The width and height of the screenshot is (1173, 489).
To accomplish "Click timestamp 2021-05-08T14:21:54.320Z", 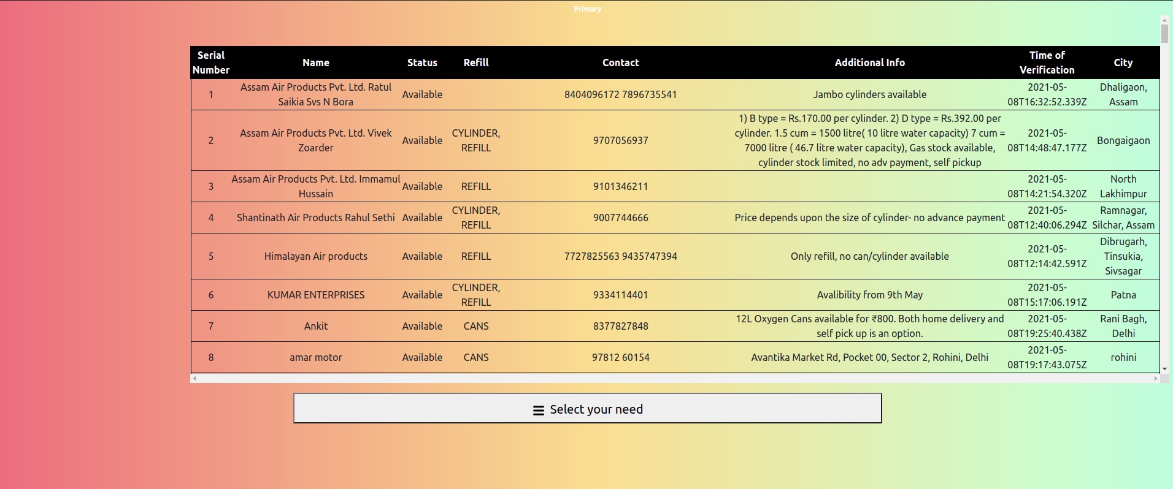I will [1047, 186].
